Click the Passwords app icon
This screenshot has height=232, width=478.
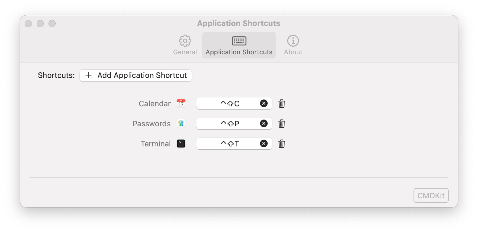point(181,123)
